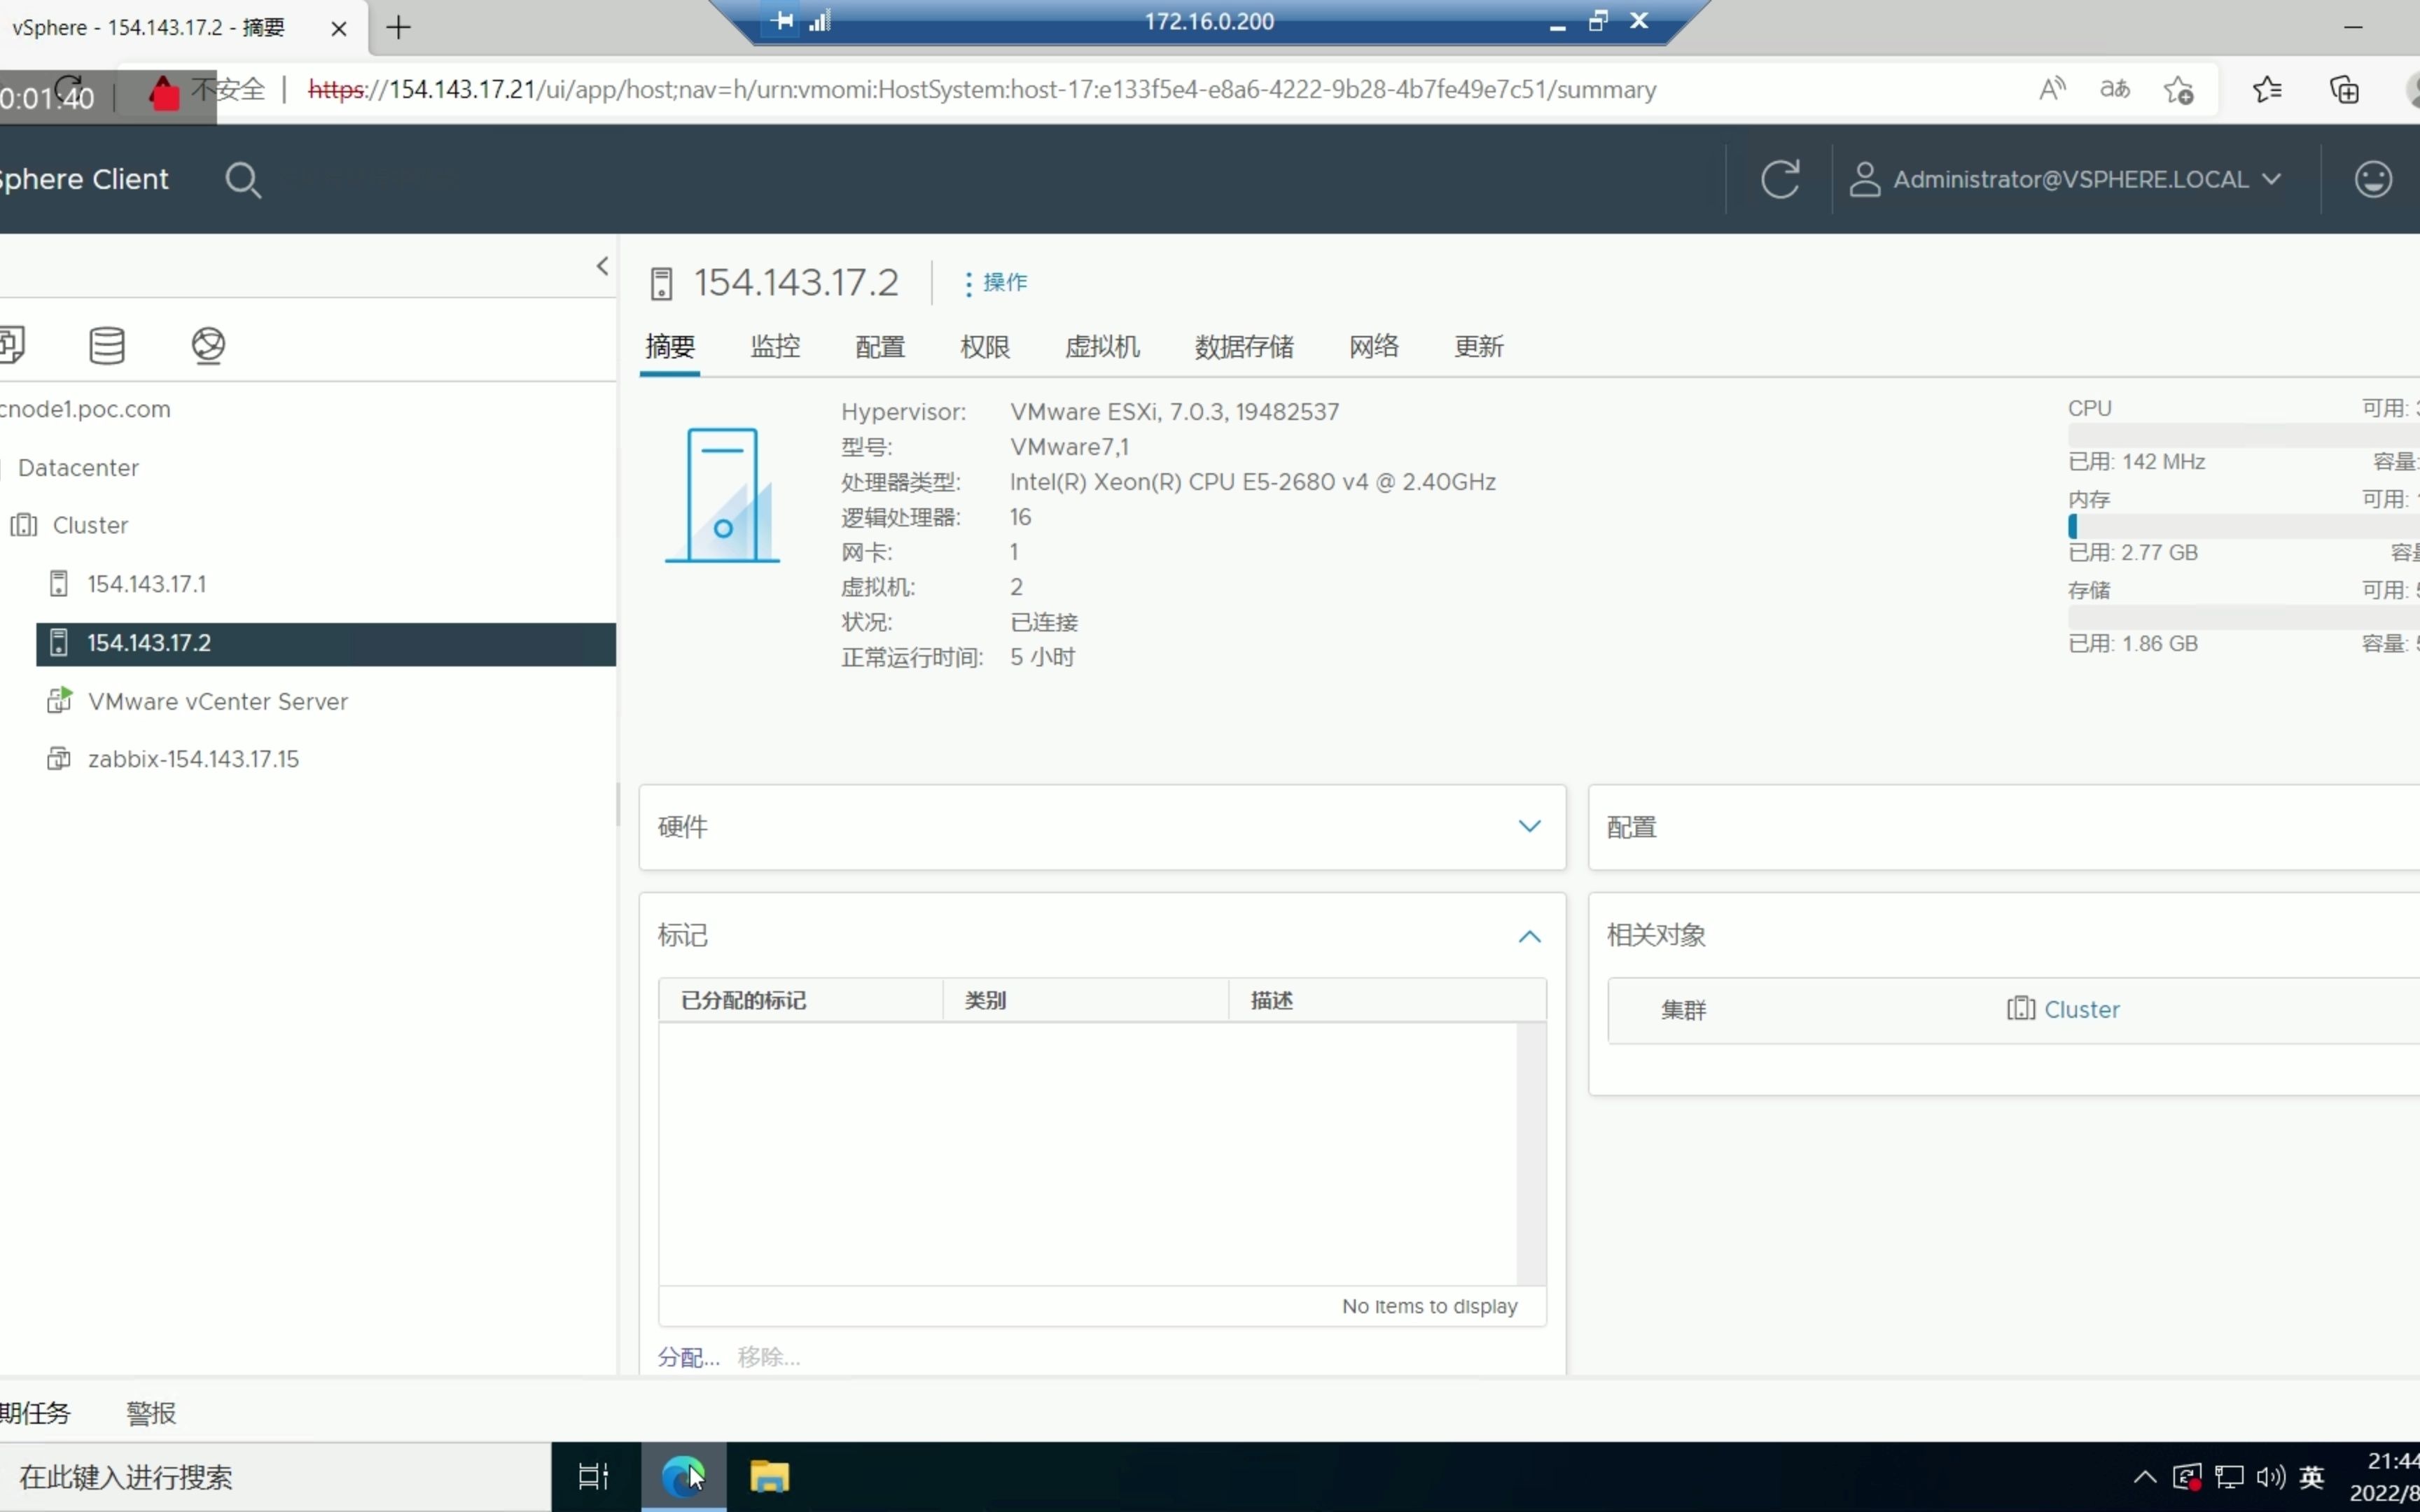Open the 权限 tab

[x=985, y=347]
